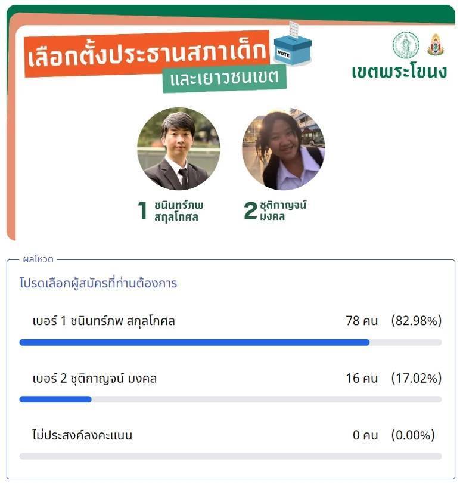
Task: Click the 17.02% result progress bar
Action: (x=231, y=399)
